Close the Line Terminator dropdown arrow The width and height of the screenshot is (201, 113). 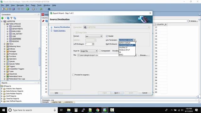point(134,40)
